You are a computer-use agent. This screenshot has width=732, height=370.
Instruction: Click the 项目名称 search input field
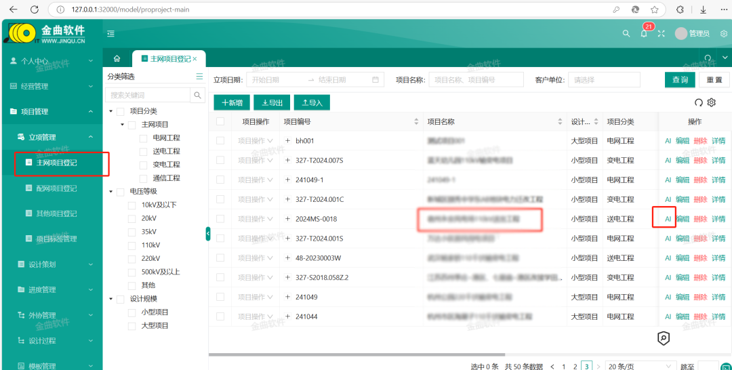pyautogui.click(x=476, y=80)
